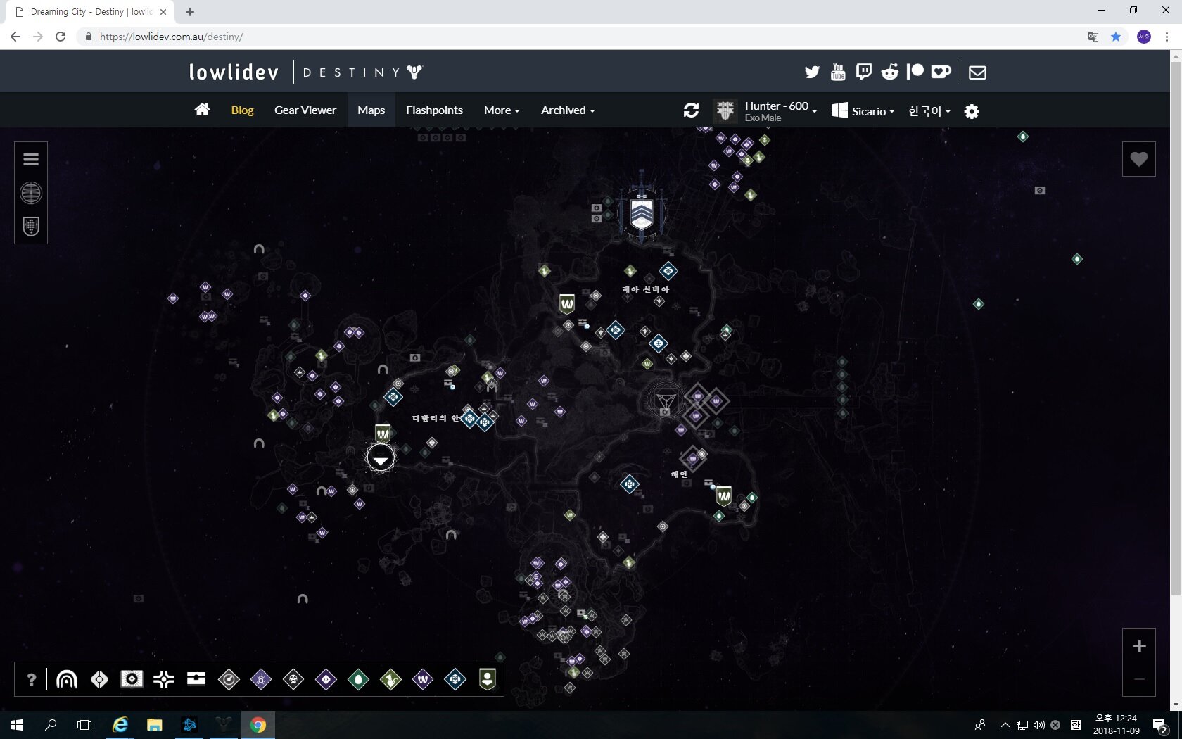Open Internet Explorer from taskbar
The width and height of the screenshot is (1182, 739).
tap(120, 725)
